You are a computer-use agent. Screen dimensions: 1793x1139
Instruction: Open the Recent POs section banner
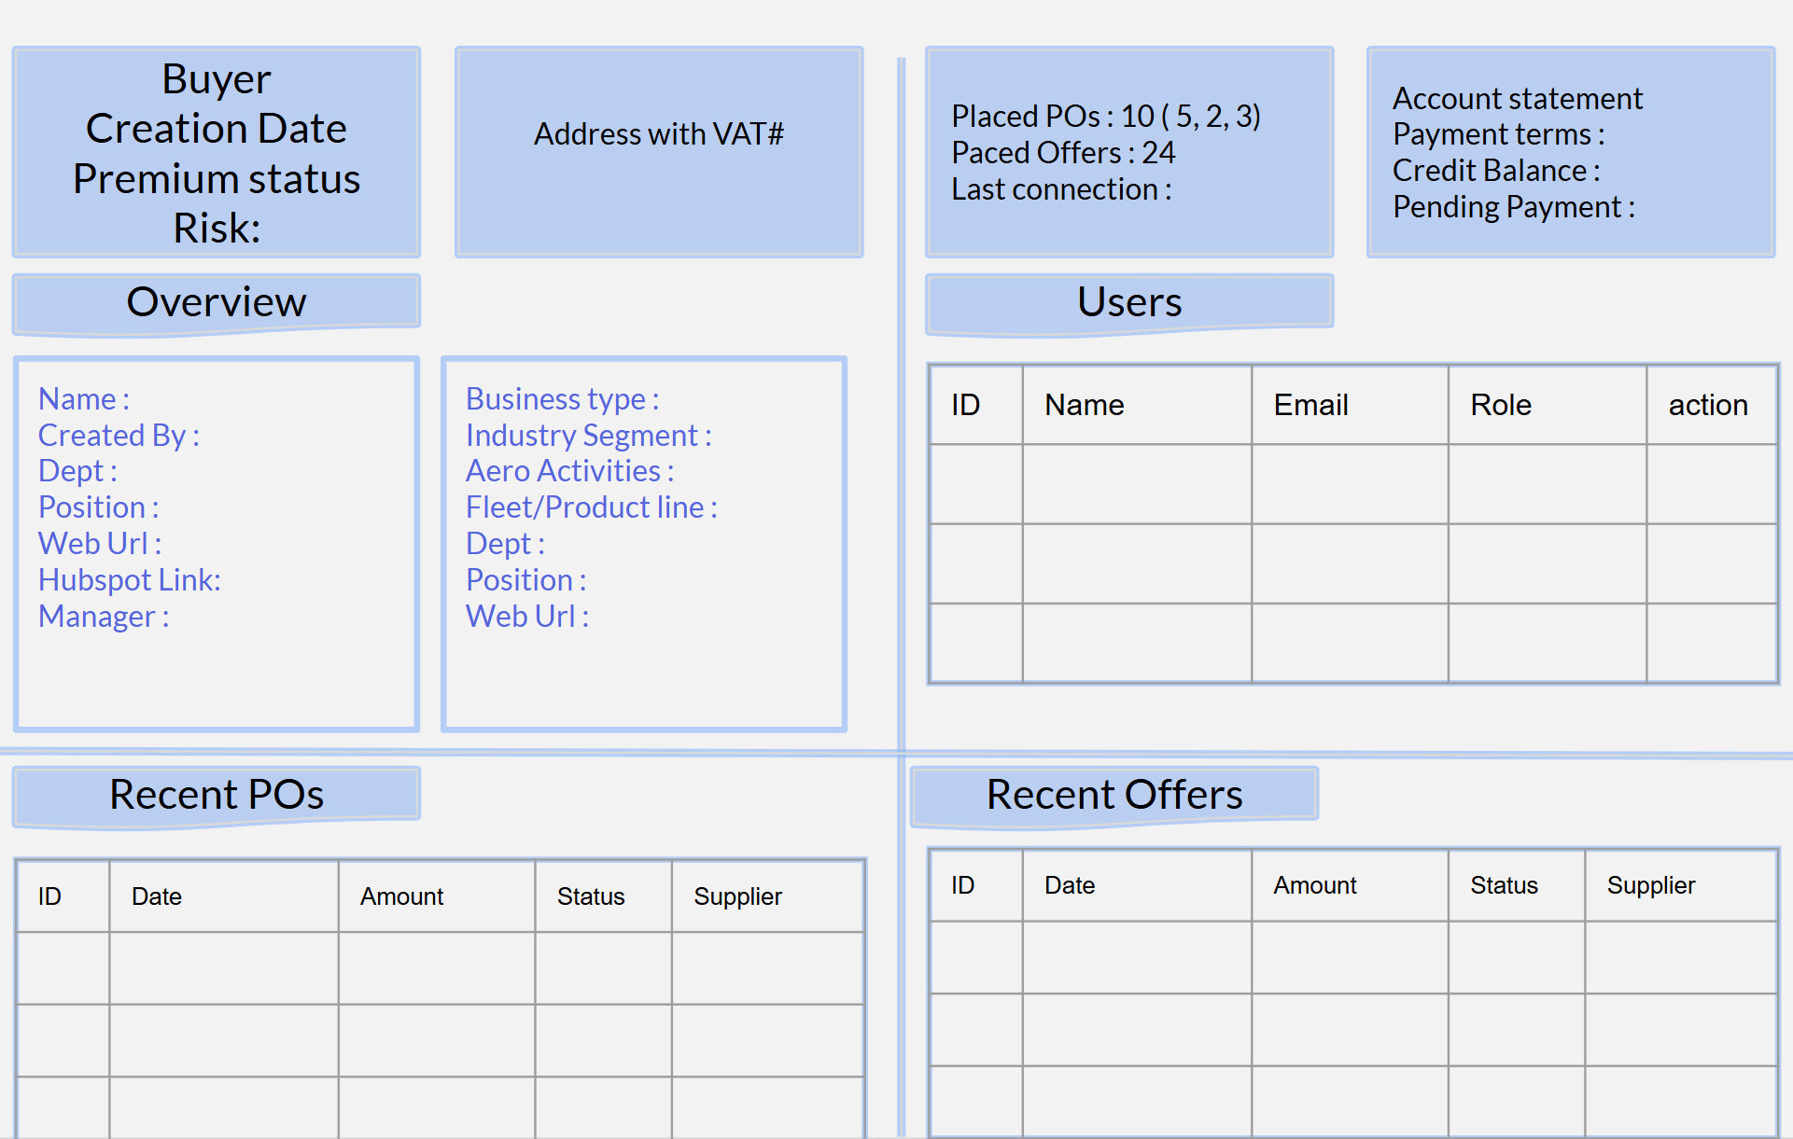pos(216,795)
